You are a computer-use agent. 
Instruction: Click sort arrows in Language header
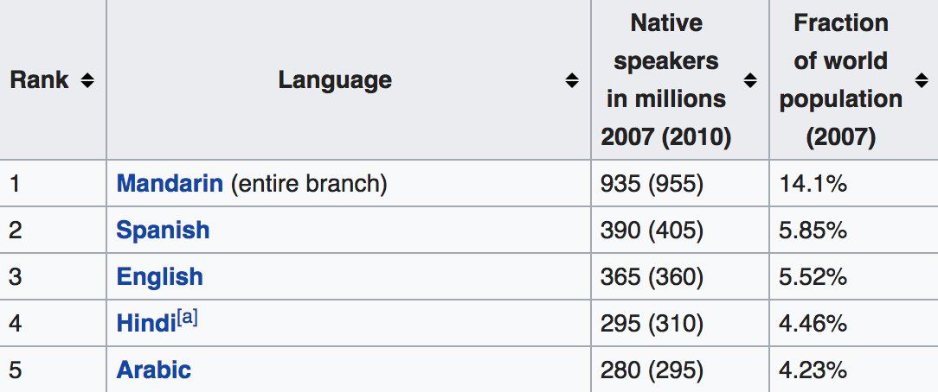[572, 80]
